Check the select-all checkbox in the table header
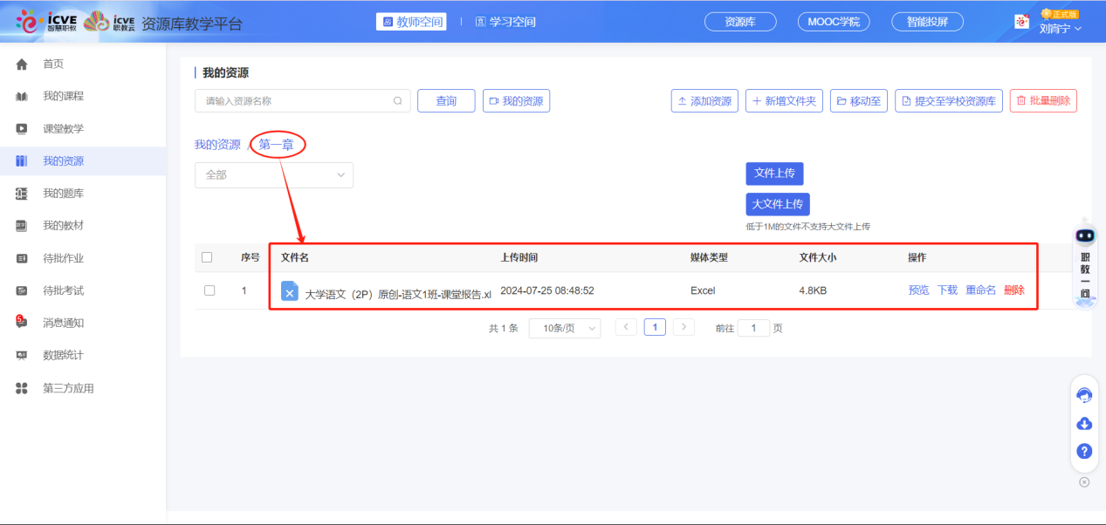 point(209,256)
